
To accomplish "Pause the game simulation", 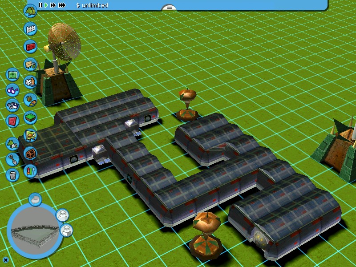I will pyautogui.click(x=40, y=5).
